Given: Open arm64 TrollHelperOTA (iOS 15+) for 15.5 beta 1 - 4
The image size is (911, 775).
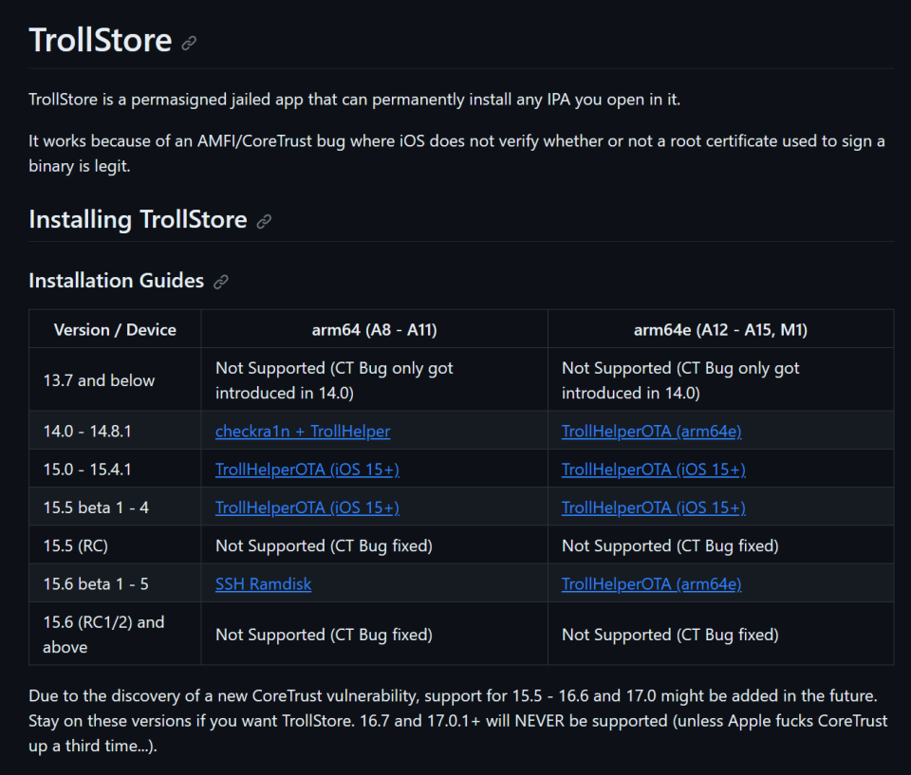Looking at the screenshot, I should [x=307, y=507].
